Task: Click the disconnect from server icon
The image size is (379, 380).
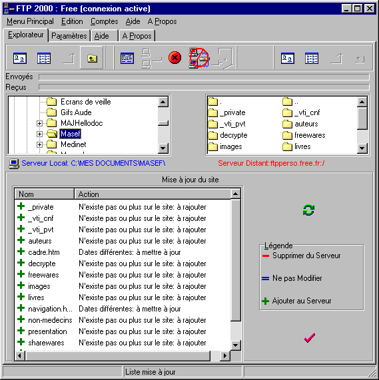Action: click(199, 58)
